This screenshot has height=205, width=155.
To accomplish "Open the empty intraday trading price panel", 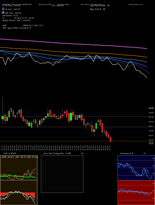I will [x=62, y=174].
